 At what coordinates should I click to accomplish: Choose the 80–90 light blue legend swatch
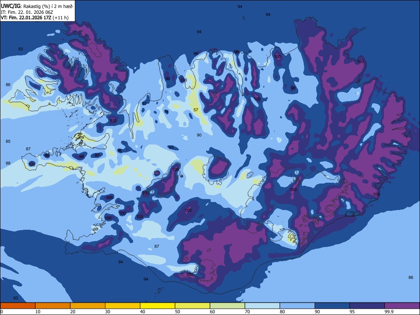[x=297, y=306]
